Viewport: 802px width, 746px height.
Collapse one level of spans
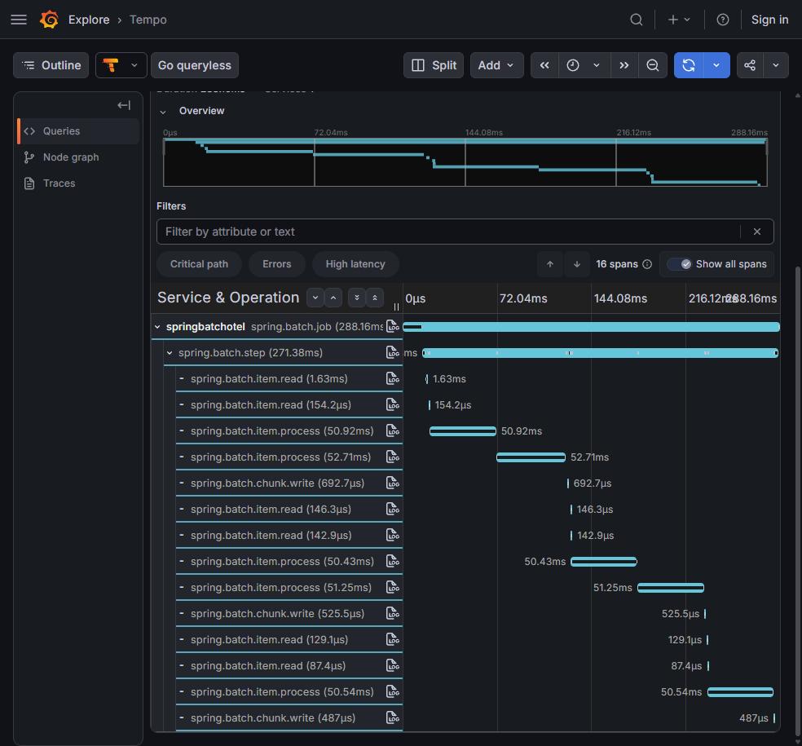click(x=333, y=298)
